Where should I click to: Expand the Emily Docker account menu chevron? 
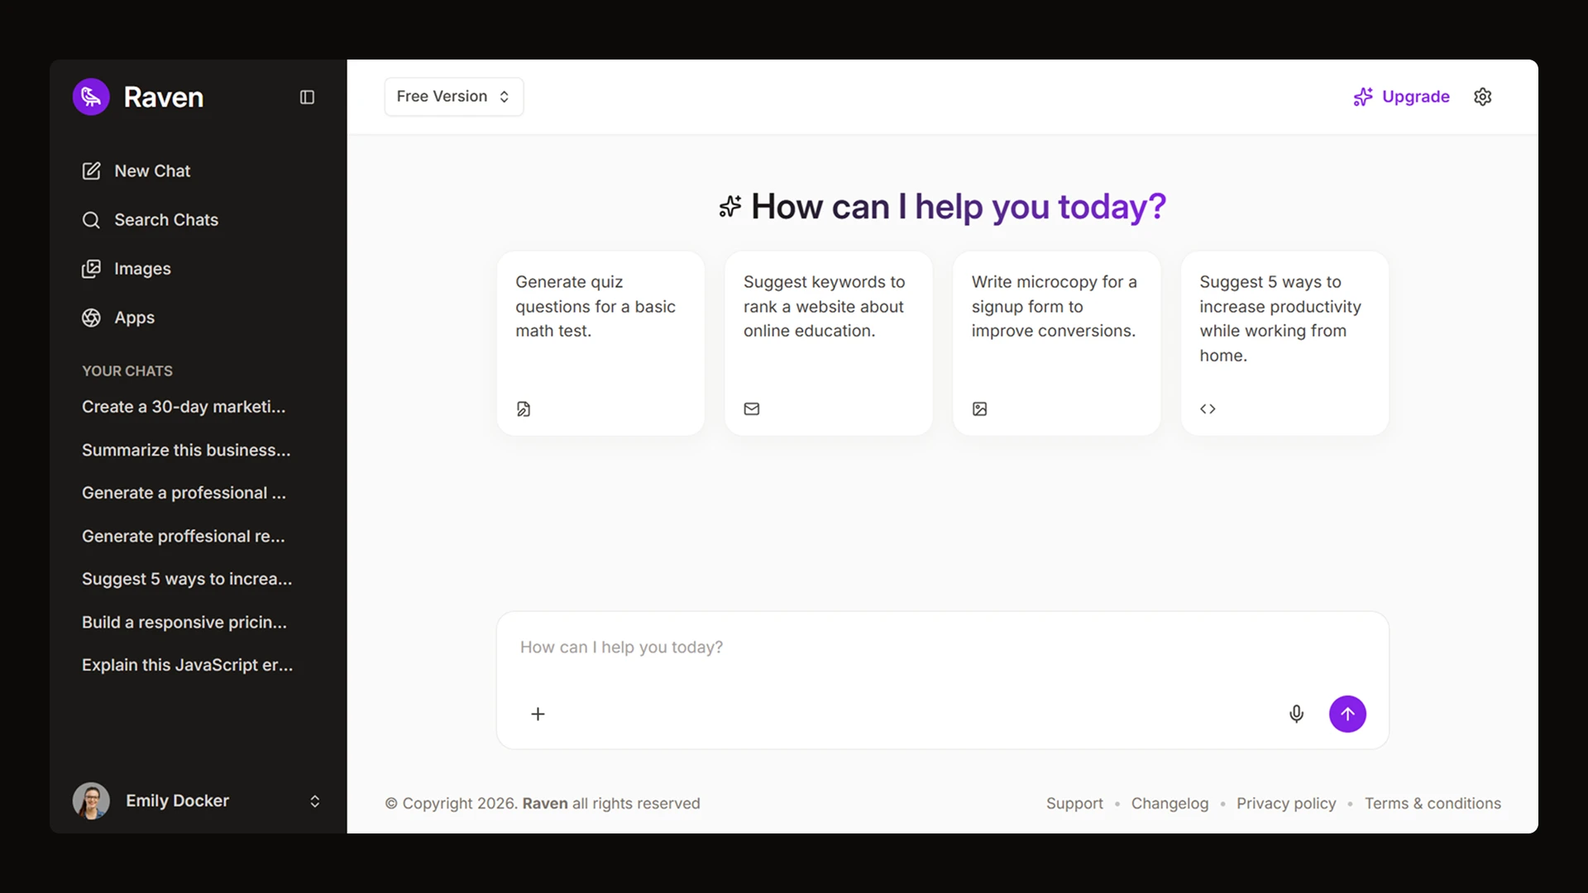tap(314, 801)
